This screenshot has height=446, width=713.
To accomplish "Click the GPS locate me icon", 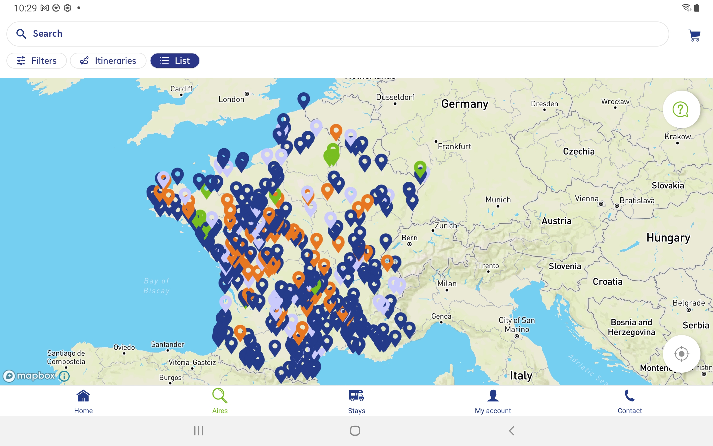I will [681, 353].
